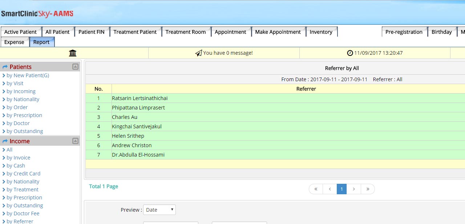The height and width of the screenshot is (224, 465).
Task: Open the Treatment Room tab
Action: click(185, 32)
